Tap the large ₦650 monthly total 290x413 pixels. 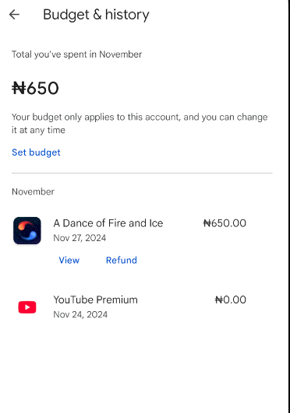[x=35, y=88]
